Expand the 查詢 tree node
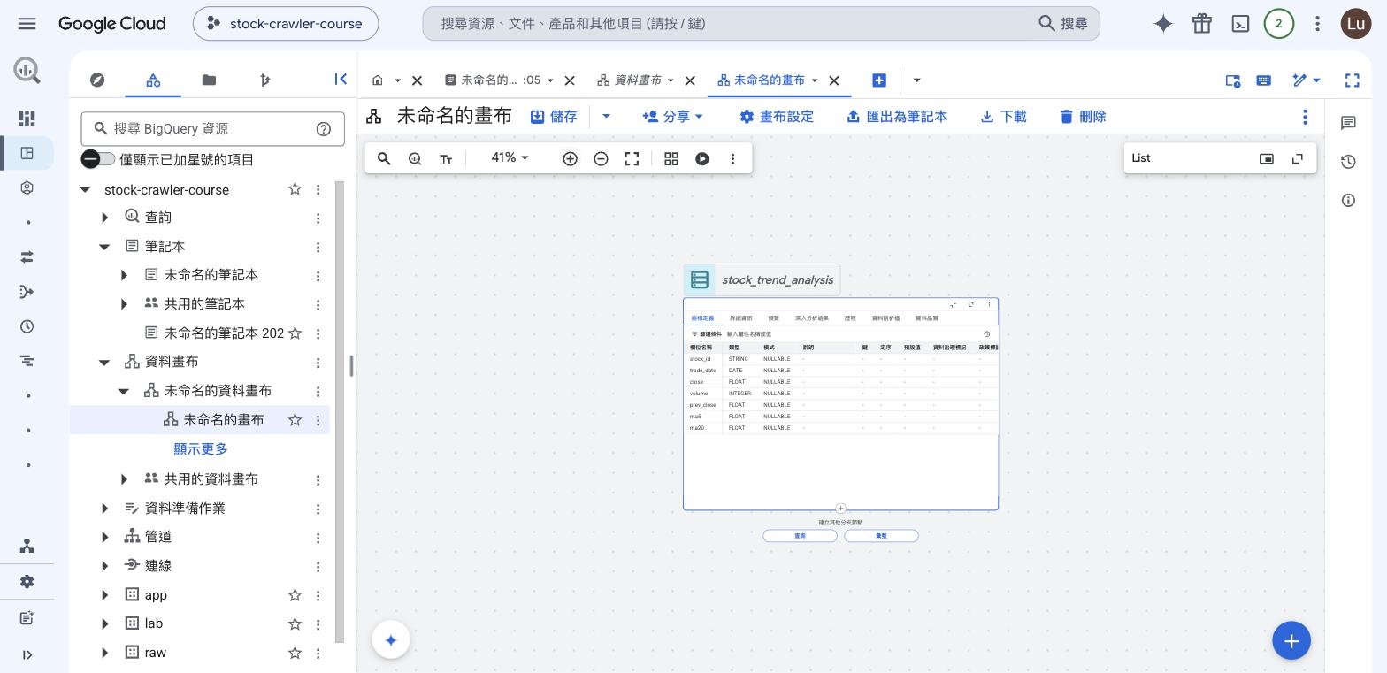 [105, 218]
